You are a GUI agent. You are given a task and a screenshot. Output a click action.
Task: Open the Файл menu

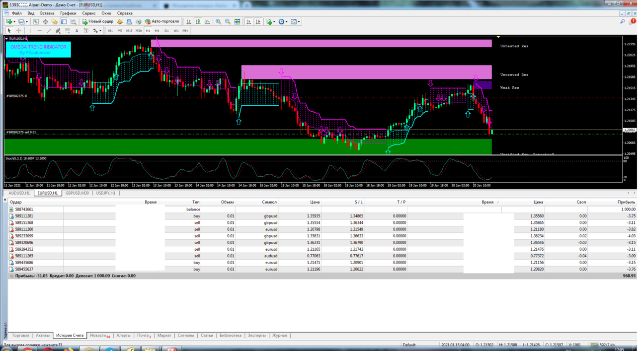click(16, 13)
